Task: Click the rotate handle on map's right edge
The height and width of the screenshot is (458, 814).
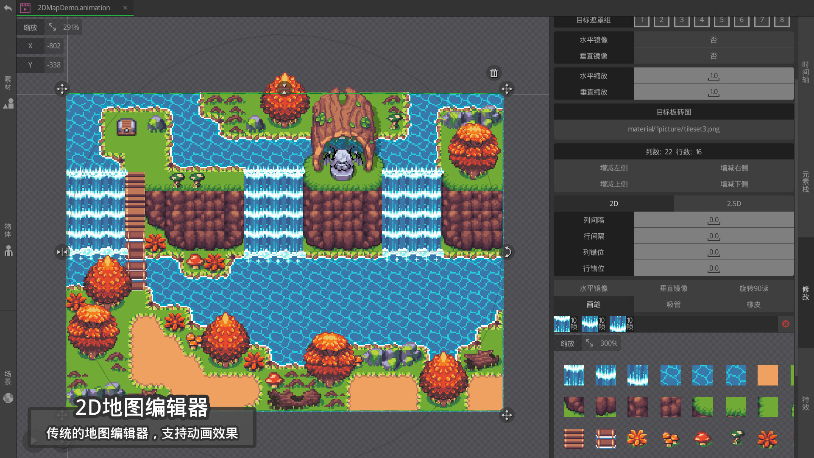Action: (x=507, y=252)
